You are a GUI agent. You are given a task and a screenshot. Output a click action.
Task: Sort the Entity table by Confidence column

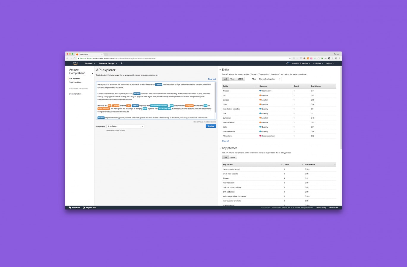[x=323, y=86]
